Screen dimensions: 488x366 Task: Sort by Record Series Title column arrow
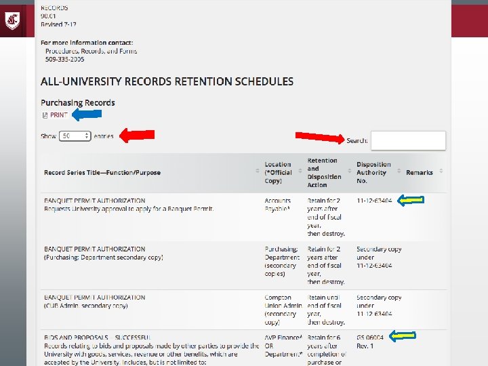coord(258,171)
